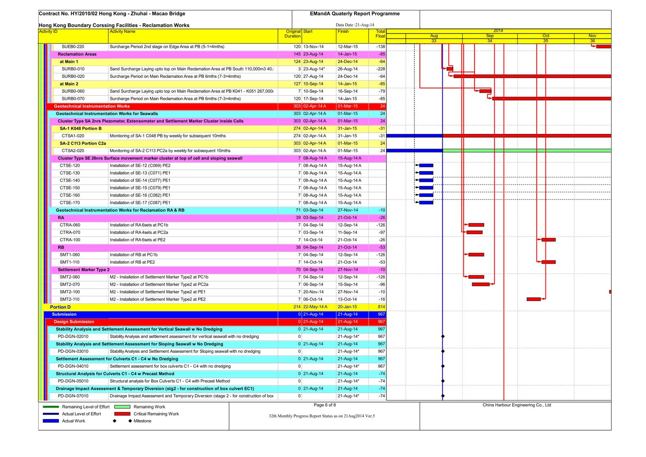Select the Oct month header in timeline
The image size is (646, 457).
546,36
